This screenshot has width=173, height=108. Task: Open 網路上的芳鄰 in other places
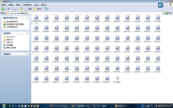[x=11, y=48]
